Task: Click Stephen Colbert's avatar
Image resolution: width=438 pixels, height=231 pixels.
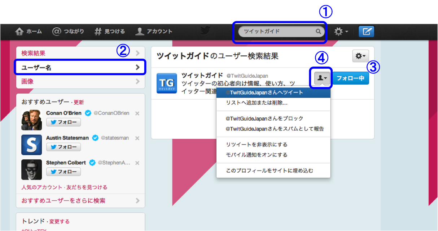Action: (32, 169)
